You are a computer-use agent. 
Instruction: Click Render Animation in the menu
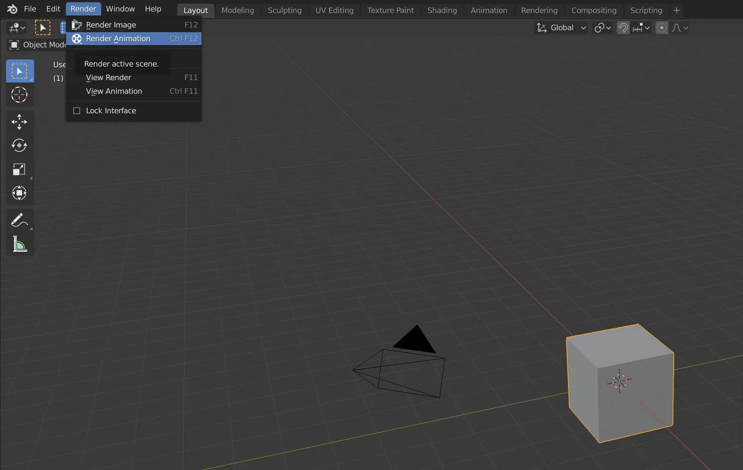point(118,38)
